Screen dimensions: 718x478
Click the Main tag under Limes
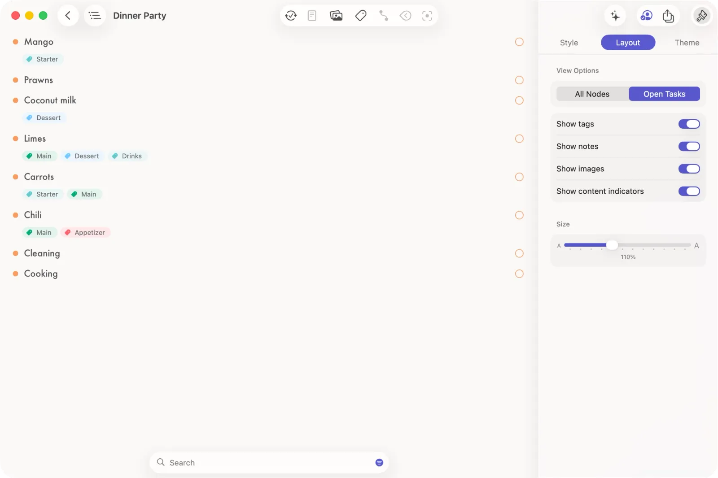39,156
